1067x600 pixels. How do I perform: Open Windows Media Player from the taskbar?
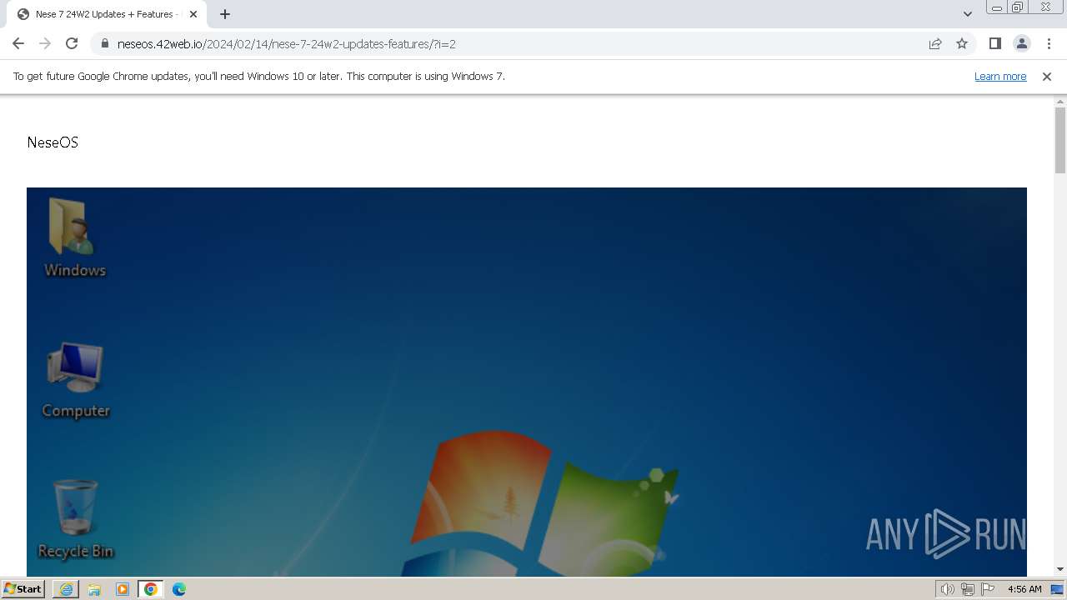click(x=123, y=589)
